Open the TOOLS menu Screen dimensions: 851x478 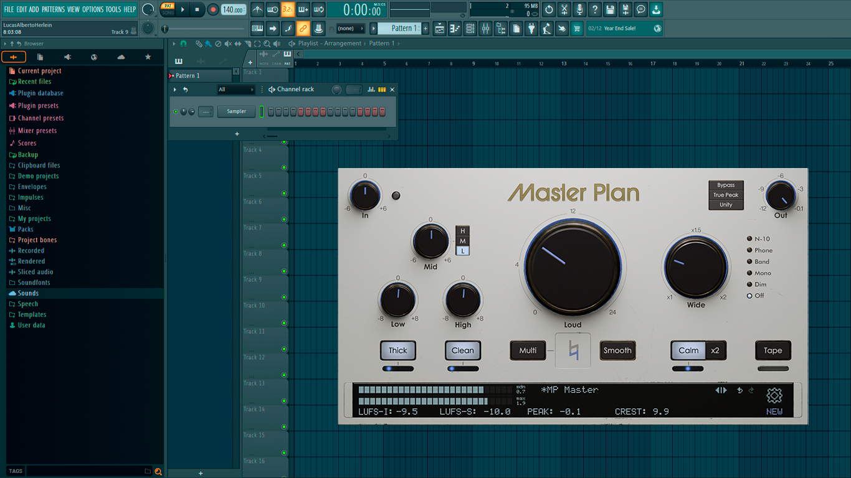113,9
